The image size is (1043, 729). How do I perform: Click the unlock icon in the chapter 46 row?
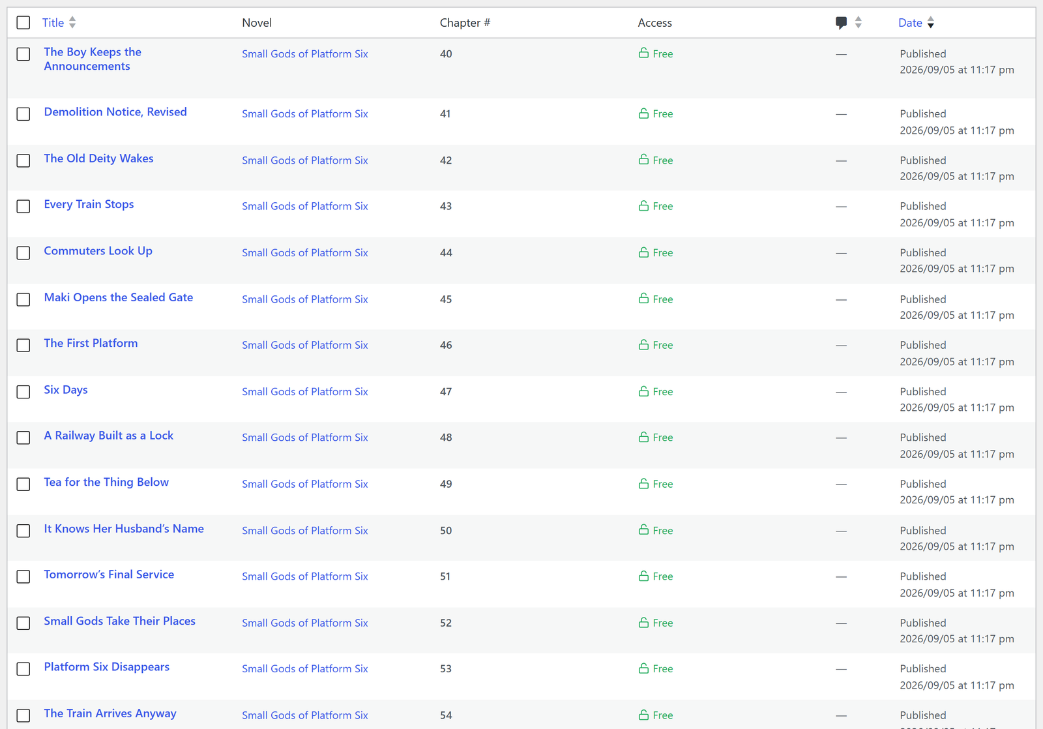coord(643,344)
